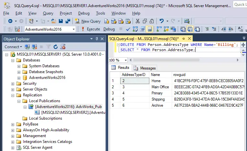Open an XMLA Query icon

(128, 21)
